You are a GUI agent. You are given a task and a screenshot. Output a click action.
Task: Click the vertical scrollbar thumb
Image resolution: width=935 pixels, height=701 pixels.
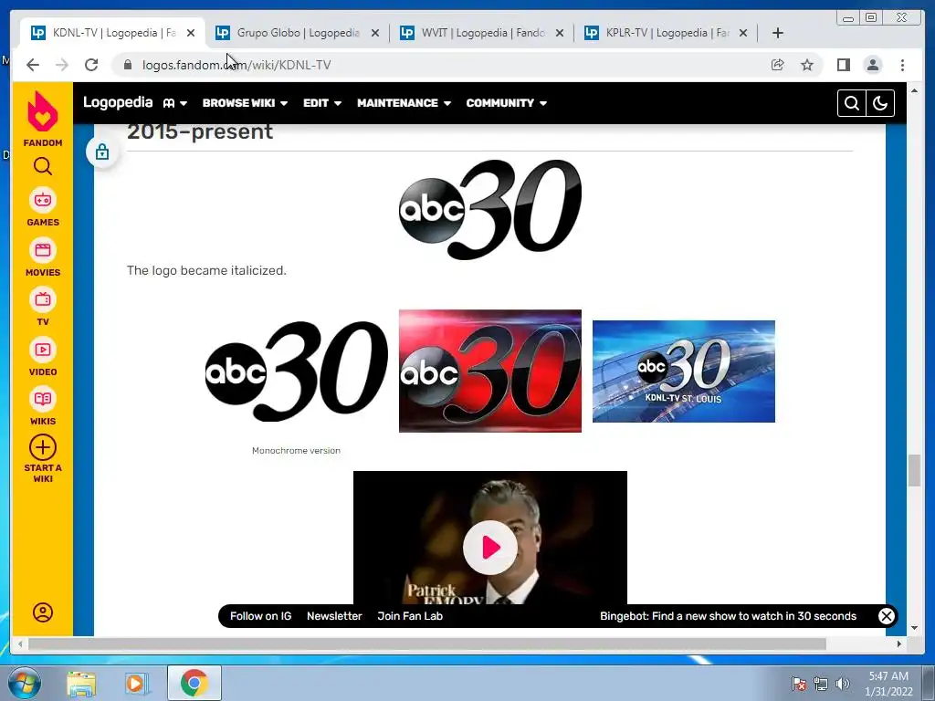(x=915, y=470)
